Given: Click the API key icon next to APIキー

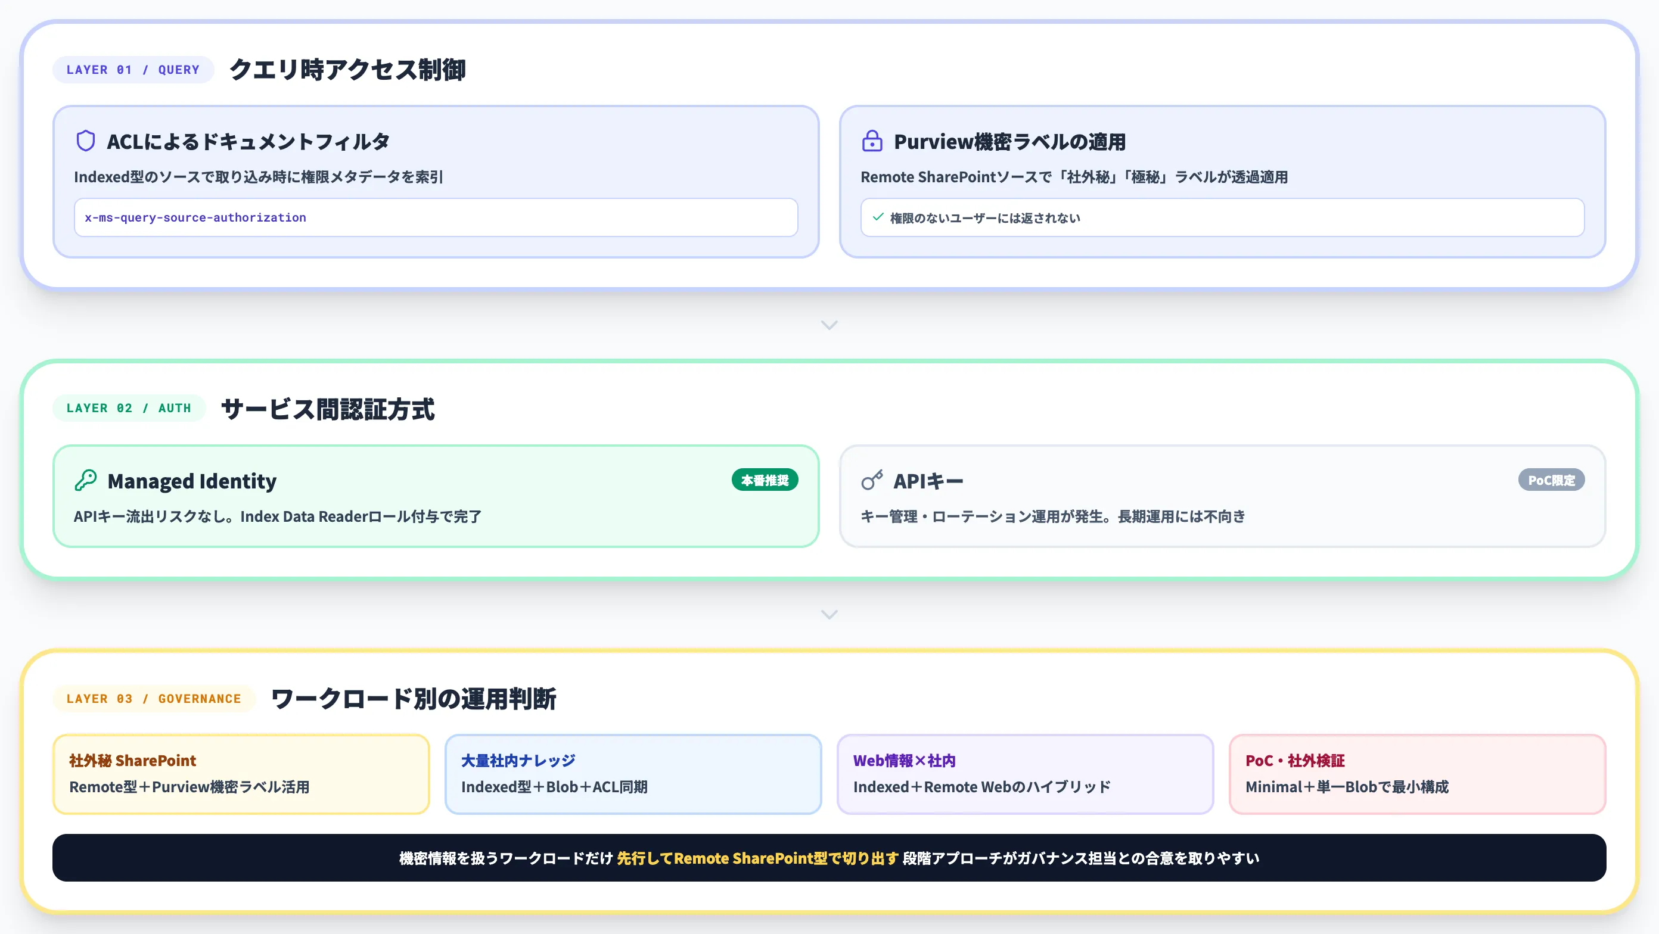Looking at the screenshot, I should point(872,480).
